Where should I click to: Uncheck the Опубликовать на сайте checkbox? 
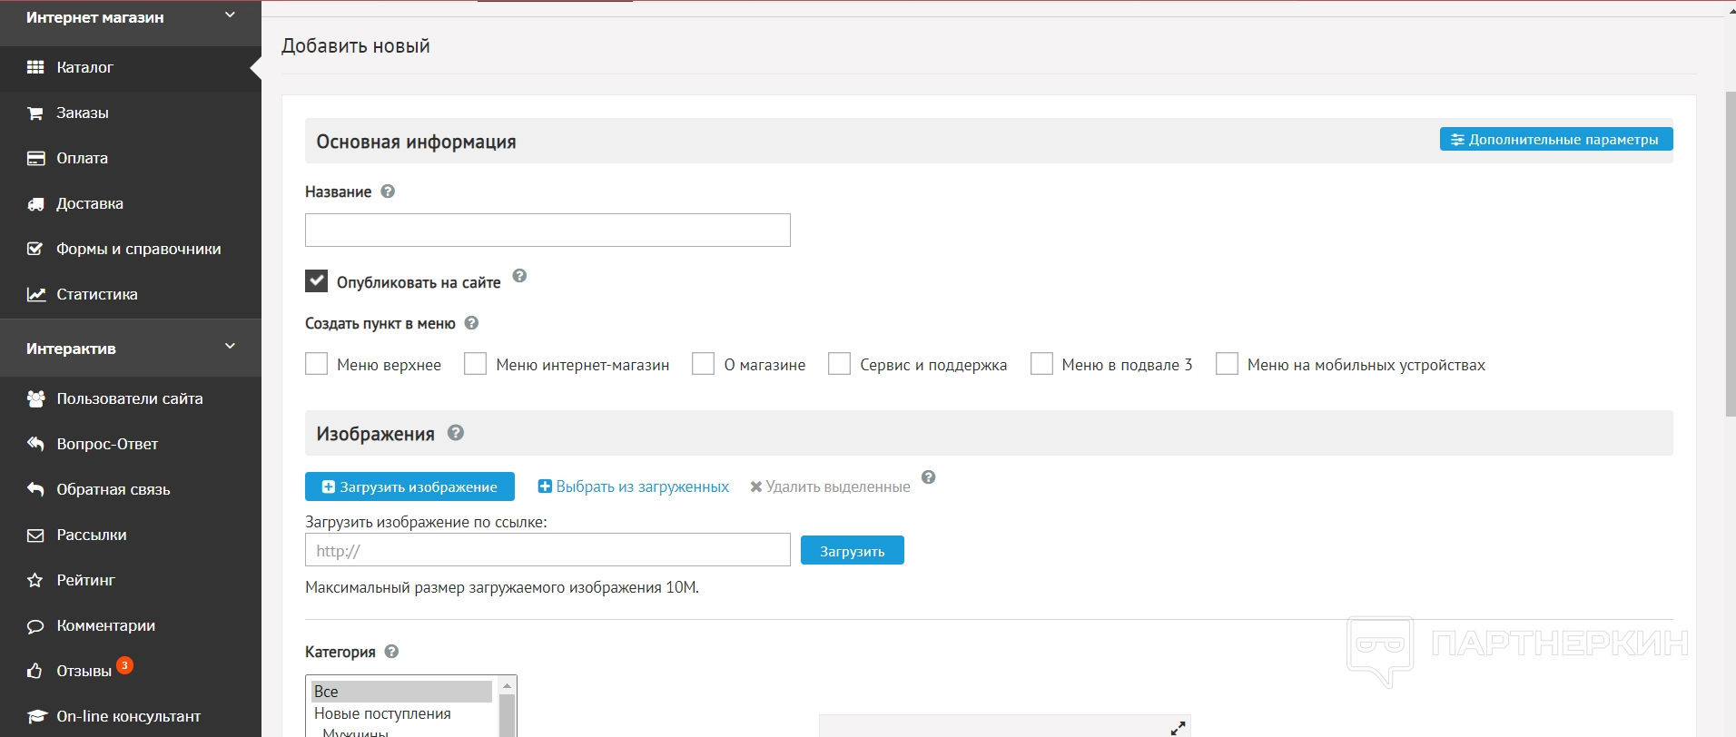click(x=316, y=280)
